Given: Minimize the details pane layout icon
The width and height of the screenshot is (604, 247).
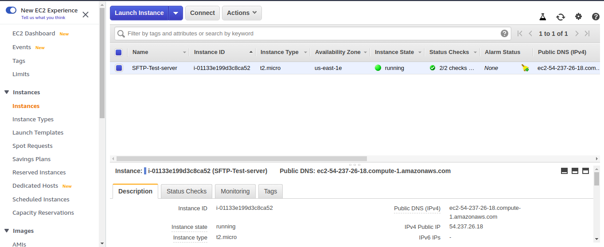Looking at the screenshot, I should 564,171.
